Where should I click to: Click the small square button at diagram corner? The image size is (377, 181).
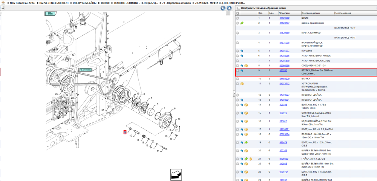click(x=228, y=13)
